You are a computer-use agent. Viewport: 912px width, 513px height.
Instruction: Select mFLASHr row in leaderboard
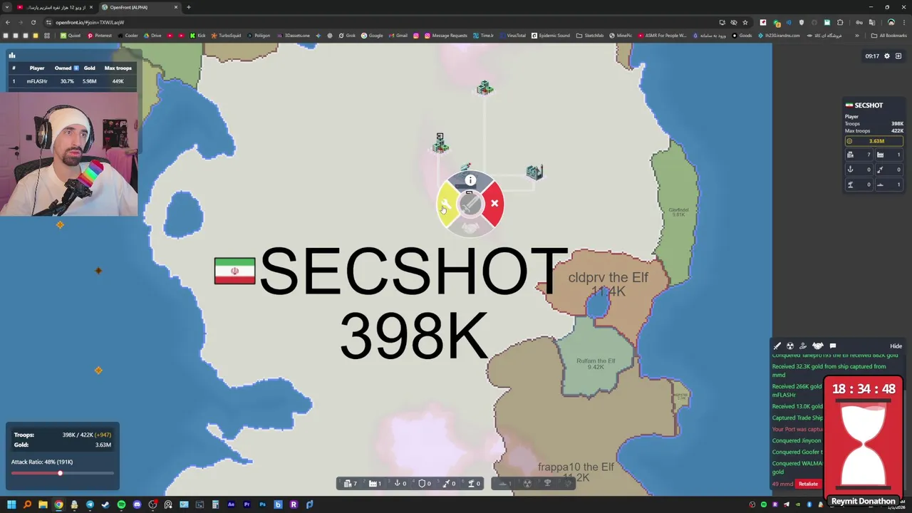(71, 81)
